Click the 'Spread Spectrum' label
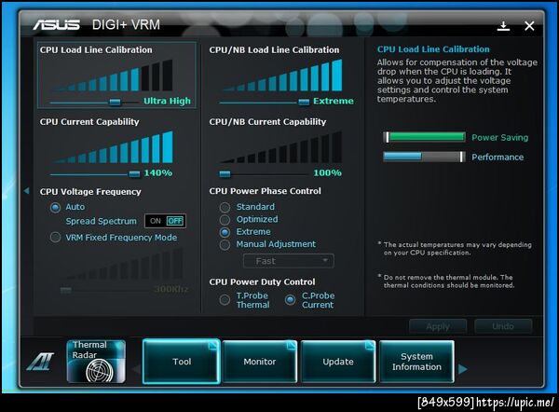This screenshot has width=559, height=412. click(101, 221)
